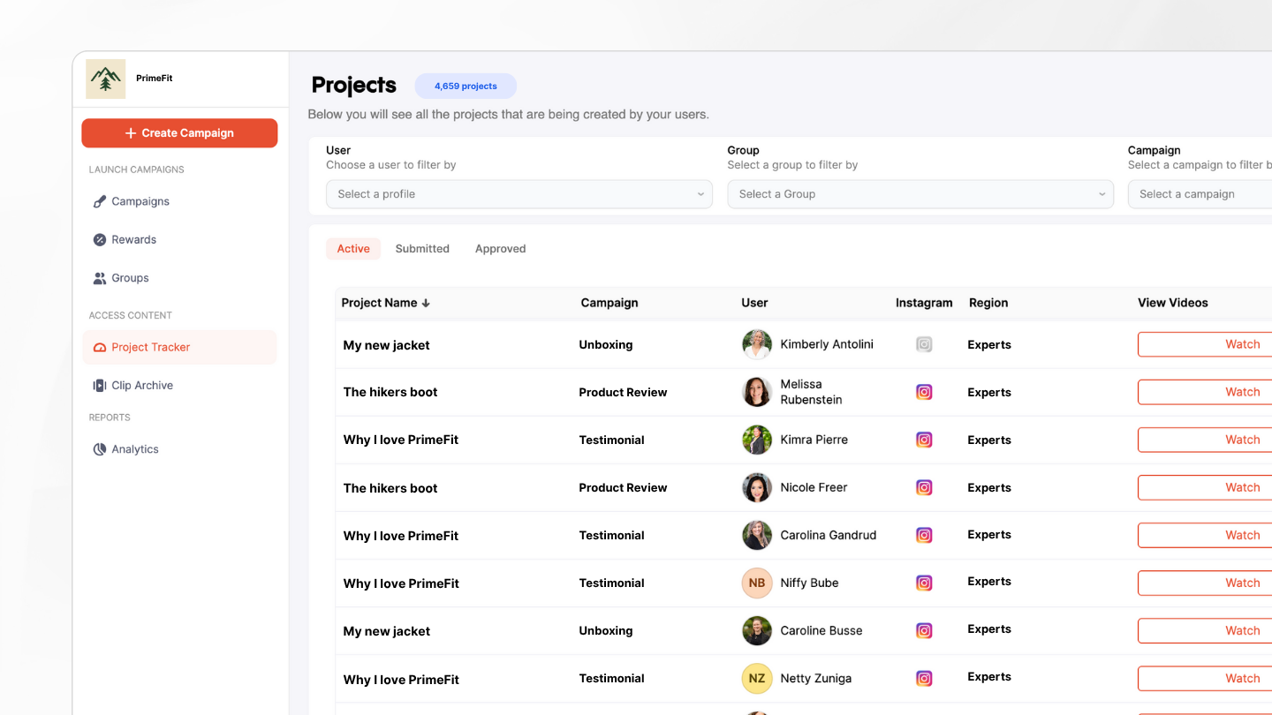
Task: Open the Select a Group dropdown
Action: click(x=920, y=194)
